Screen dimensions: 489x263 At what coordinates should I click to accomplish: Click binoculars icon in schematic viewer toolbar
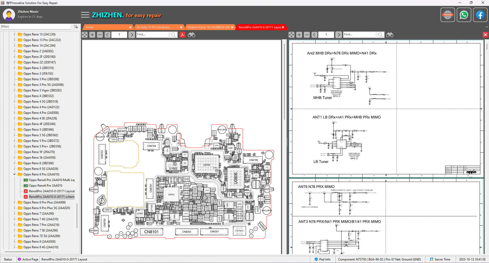(390, 35)
